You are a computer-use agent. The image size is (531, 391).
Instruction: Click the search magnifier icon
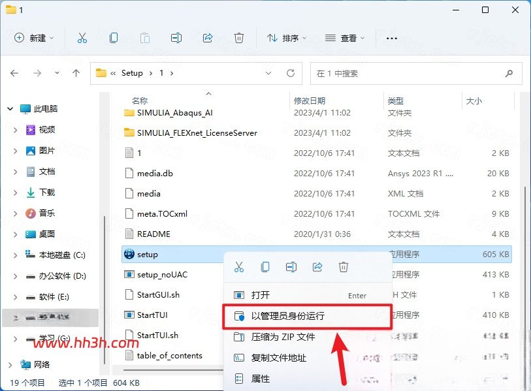[x=509, y=73]
